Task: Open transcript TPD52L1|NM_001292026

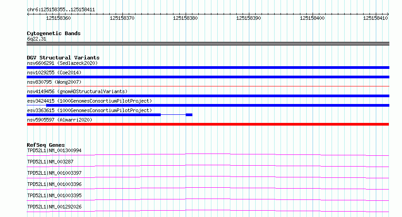Action: coord(54,207)
